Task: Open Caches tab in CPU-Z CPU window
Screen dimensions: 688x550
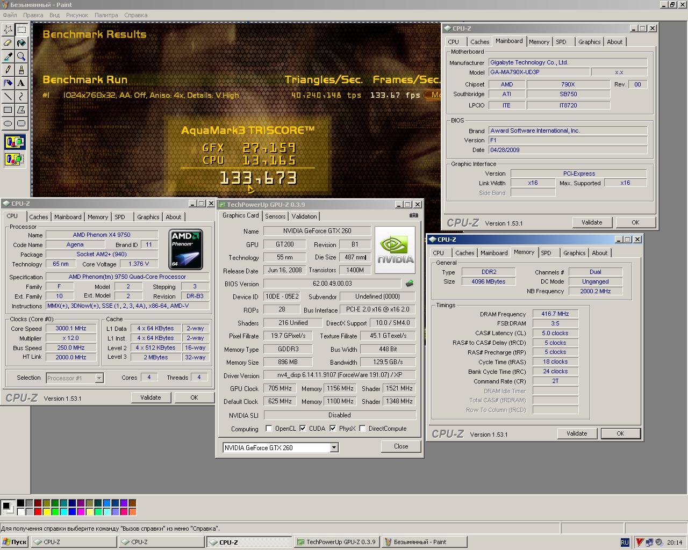Action: pos(39,217)
